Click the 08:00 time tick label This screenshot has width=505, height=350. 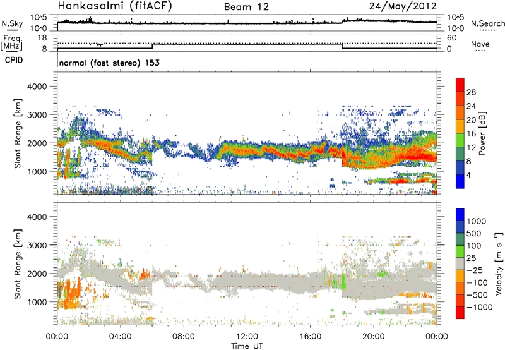[184, 337]
